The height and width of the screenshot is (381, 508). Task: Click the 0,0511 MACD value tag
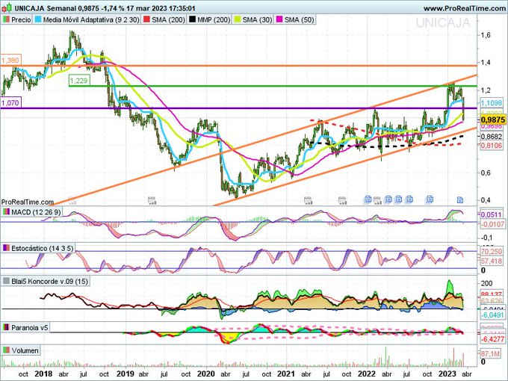(491, 215)
